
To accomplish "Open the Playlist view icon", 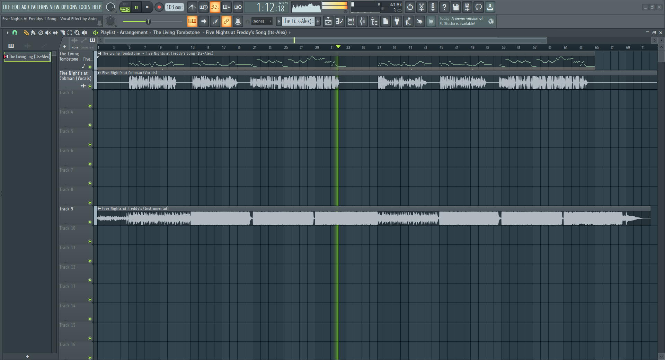I will pos(328,21).
